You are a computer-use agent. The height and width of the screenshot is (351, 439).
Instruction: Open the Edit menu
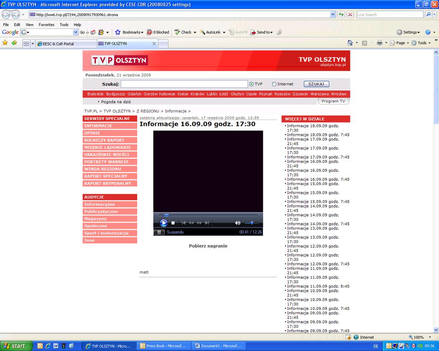tap(17, 24)
